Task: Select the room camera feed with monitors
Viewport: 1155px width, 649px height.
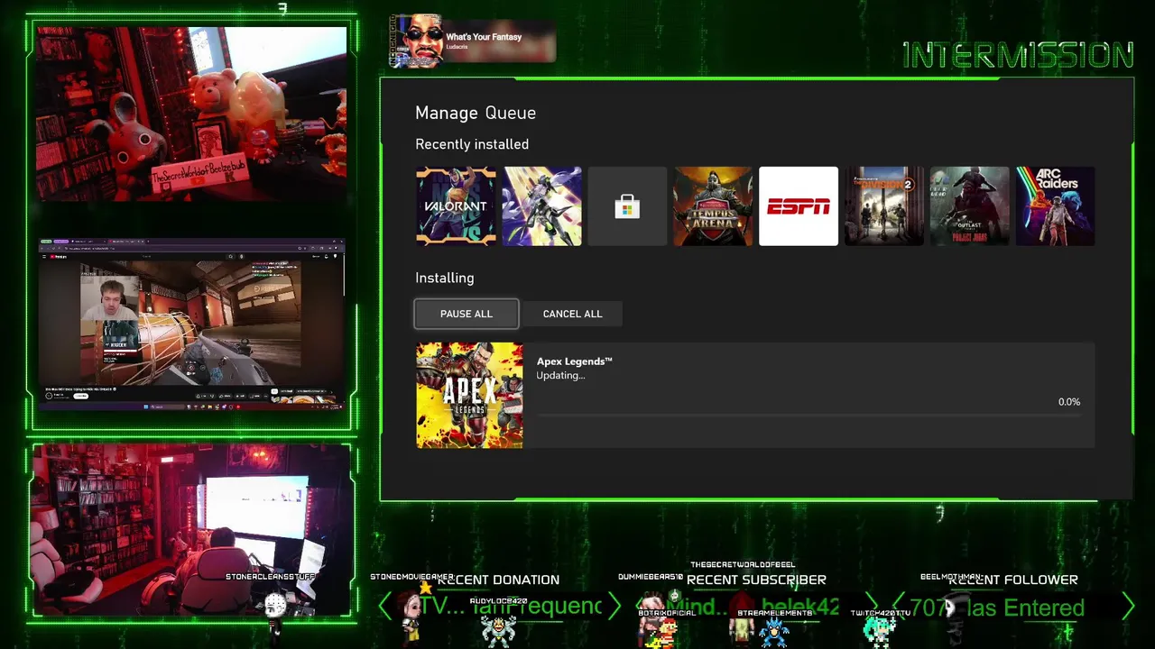Action: coord(191,530)
